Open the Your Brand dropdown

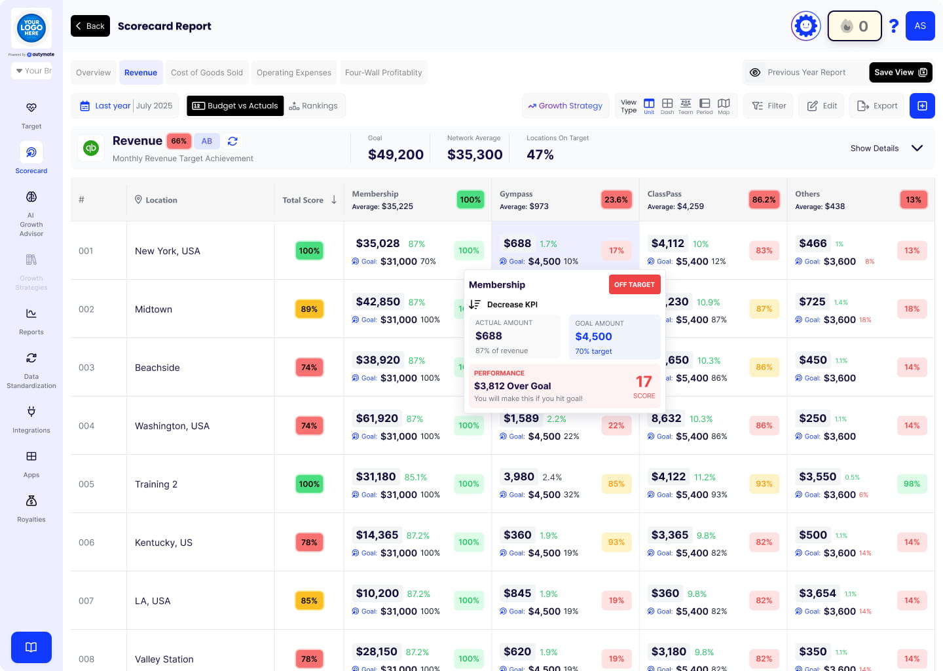31,71
